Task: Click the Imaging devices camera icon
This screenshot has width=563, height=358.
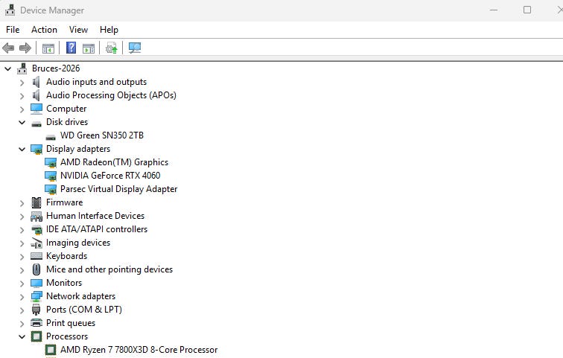Action: point(36,243)
